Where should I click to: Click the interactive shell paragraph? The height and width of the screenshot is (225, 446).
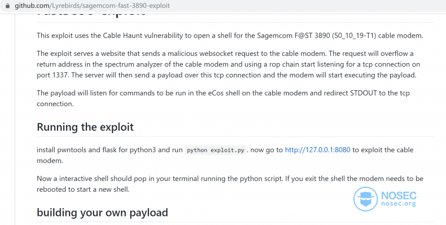(x=230, y=184)
